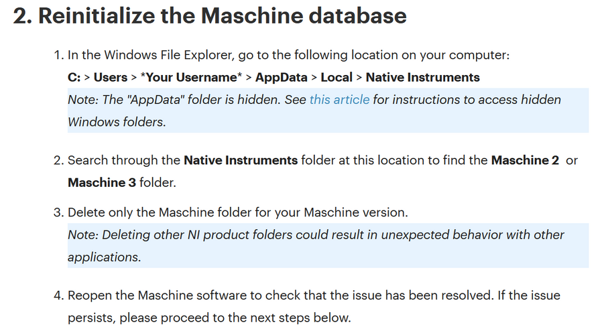Viewport: 608px width, 335px height.
Task: Click bold "Native Instruments" in step 2
Action: click(241, 160)
